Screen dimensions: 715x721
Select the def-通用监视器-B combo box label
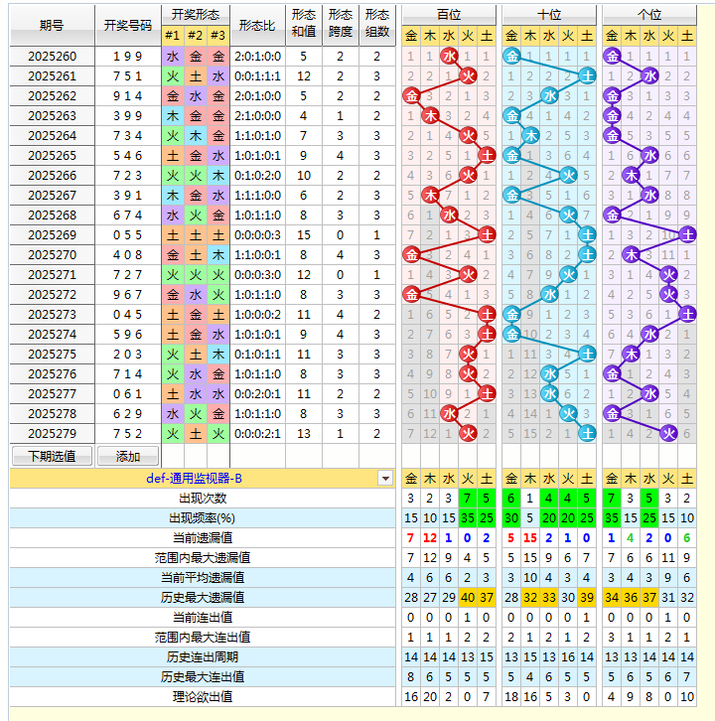(x=194, y=479)
